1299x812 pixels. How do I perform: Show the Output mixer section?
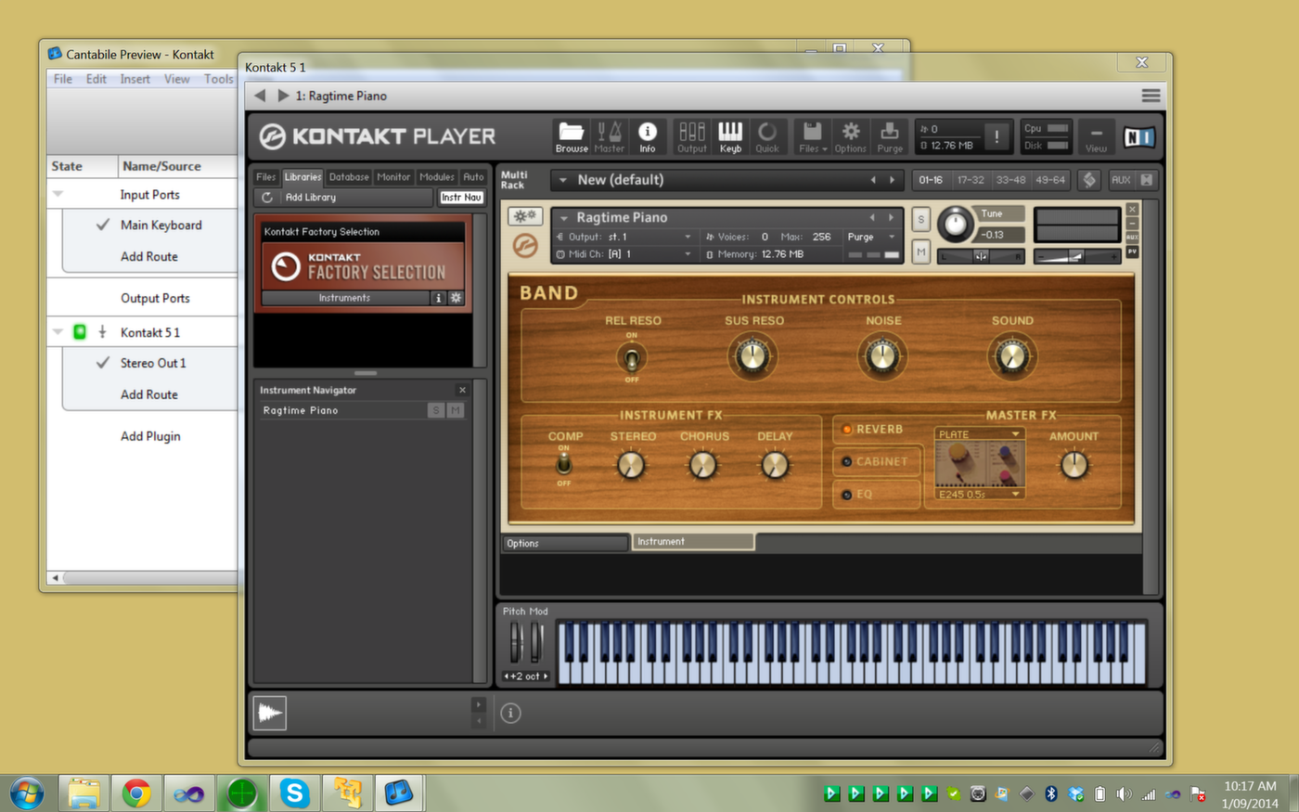pos(691,136)
